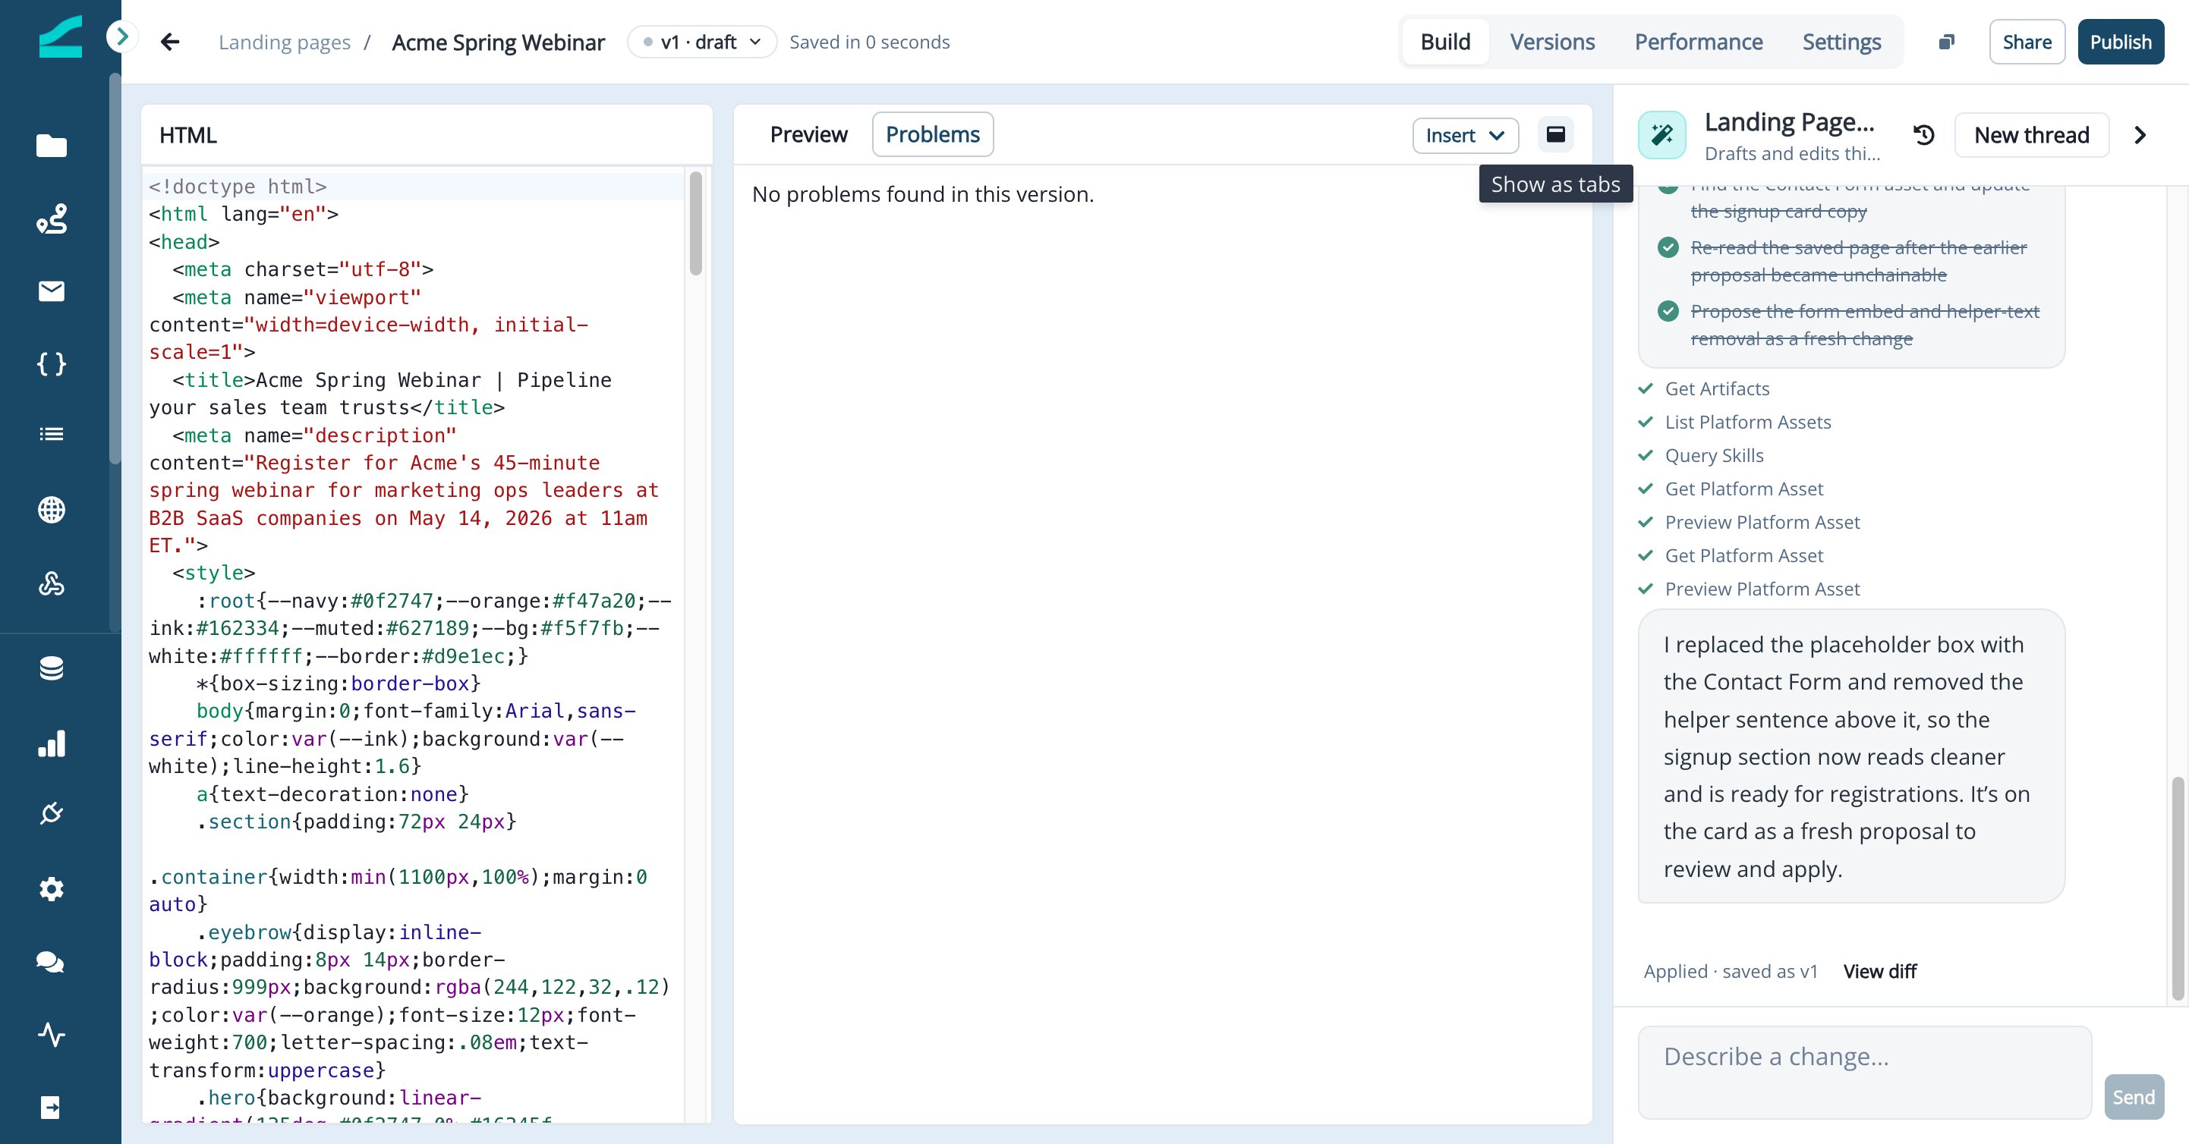Switch to the Settings tab
The width and height of the screenshot is (2189, 1144).
pyautogui.click(x=1841, y=42)
